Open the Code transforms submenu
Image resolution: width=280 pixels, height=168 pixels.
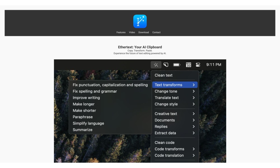tap(175, 149)
